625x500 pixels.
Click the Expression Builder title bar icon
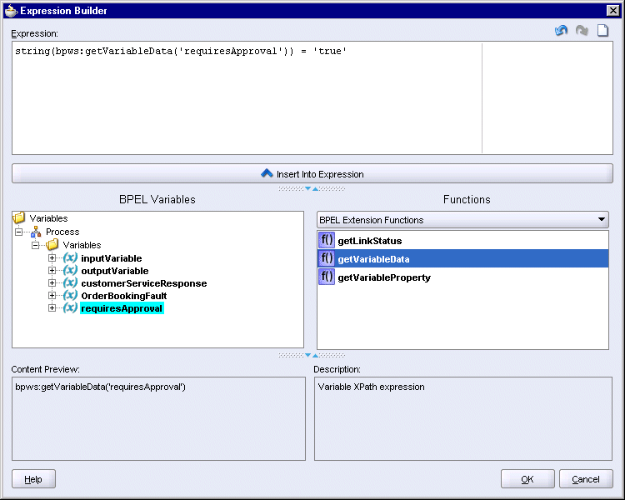(x=11, y=11)
